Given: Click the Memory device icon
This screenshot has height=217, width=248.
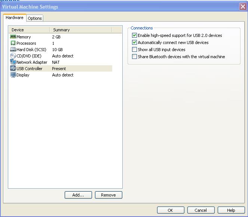Looking at the screenshot, I should tap(13, 37).
